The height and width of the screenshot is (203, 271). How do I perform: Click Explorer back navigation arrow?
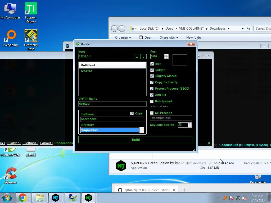114,29
